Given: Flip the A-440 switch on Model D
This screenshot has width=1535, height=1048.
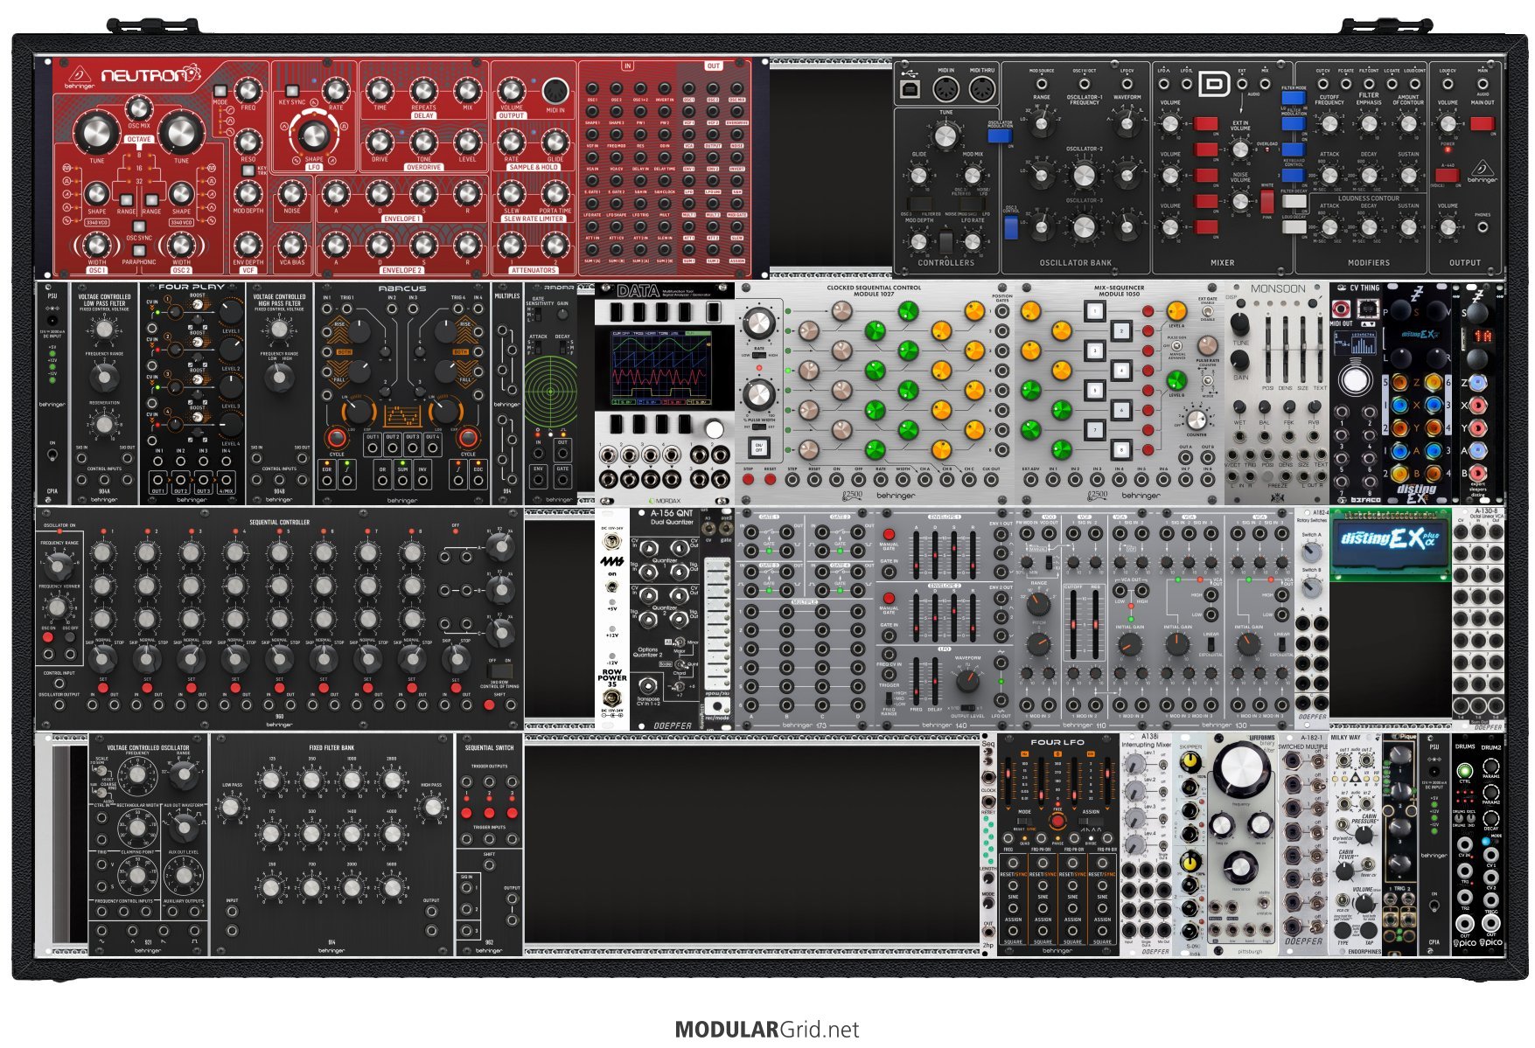Looking at the screenshot, I should [1446, 175].
